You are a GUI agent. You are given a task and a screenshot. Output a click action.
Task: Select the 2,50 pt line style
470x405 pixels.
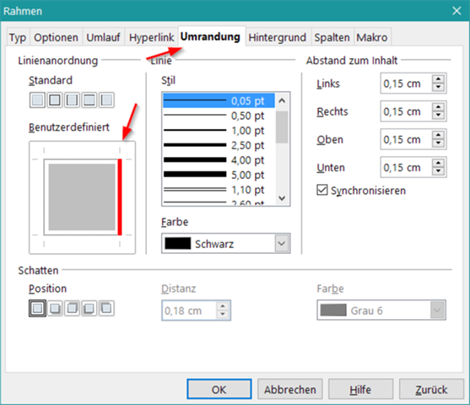pyautogui.click(x=219, y=145)
